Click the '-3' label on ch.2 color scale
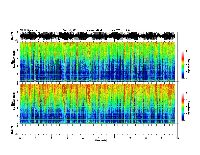The width and height of the screenshot is (200, 155). click(x=186, y=93)
